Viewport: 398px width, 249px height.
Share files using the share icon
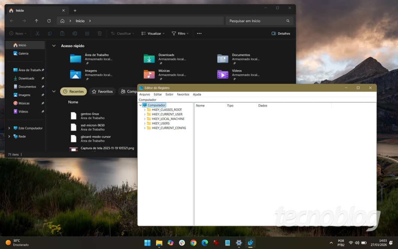(87, 33)
